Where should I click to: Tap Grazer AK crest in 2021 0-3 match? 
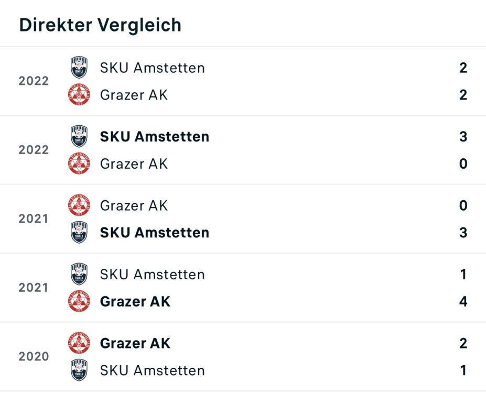[x=79, y=205]
